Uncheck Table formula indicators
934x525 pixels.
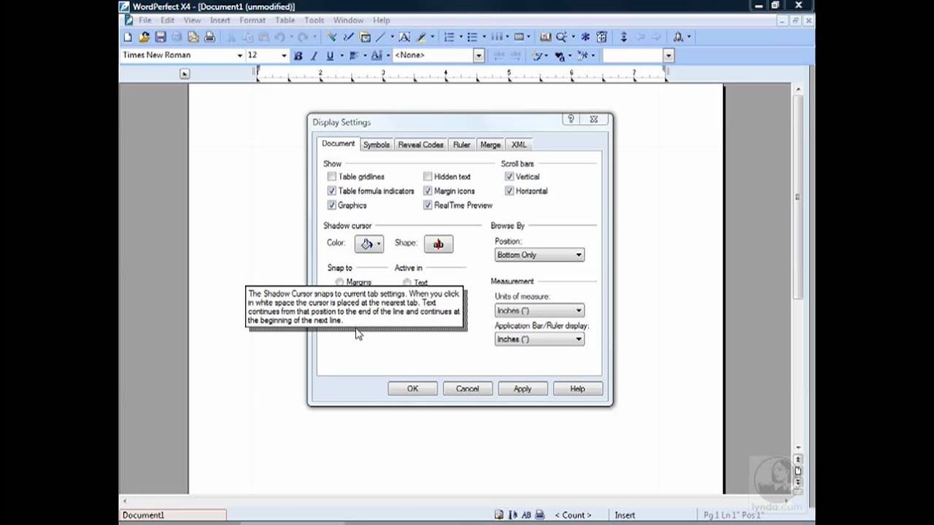332,191
